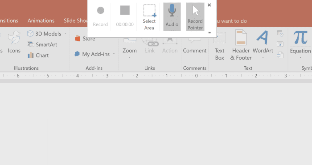Close the screen recording panel
This screenshot has height=165, width=312.
click(209, 5)
